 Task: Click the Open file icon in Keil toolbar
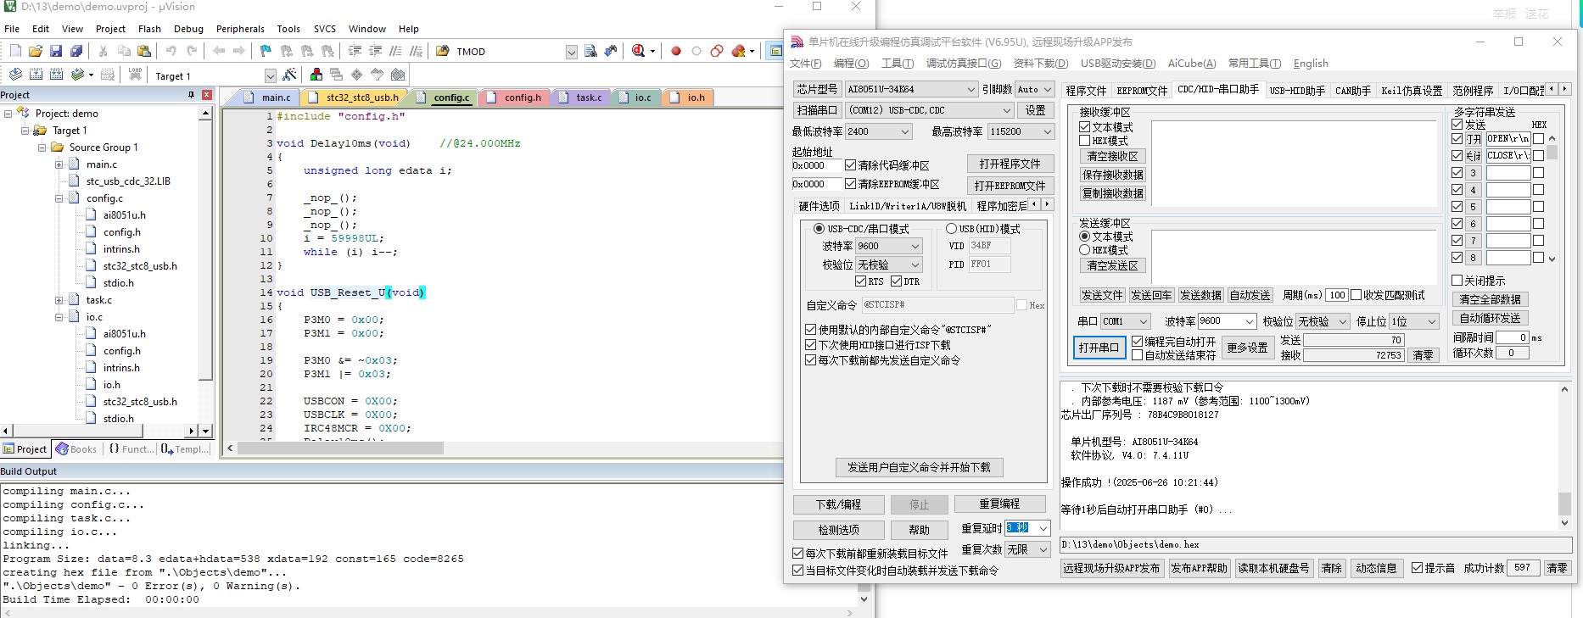tap(35, 51)
